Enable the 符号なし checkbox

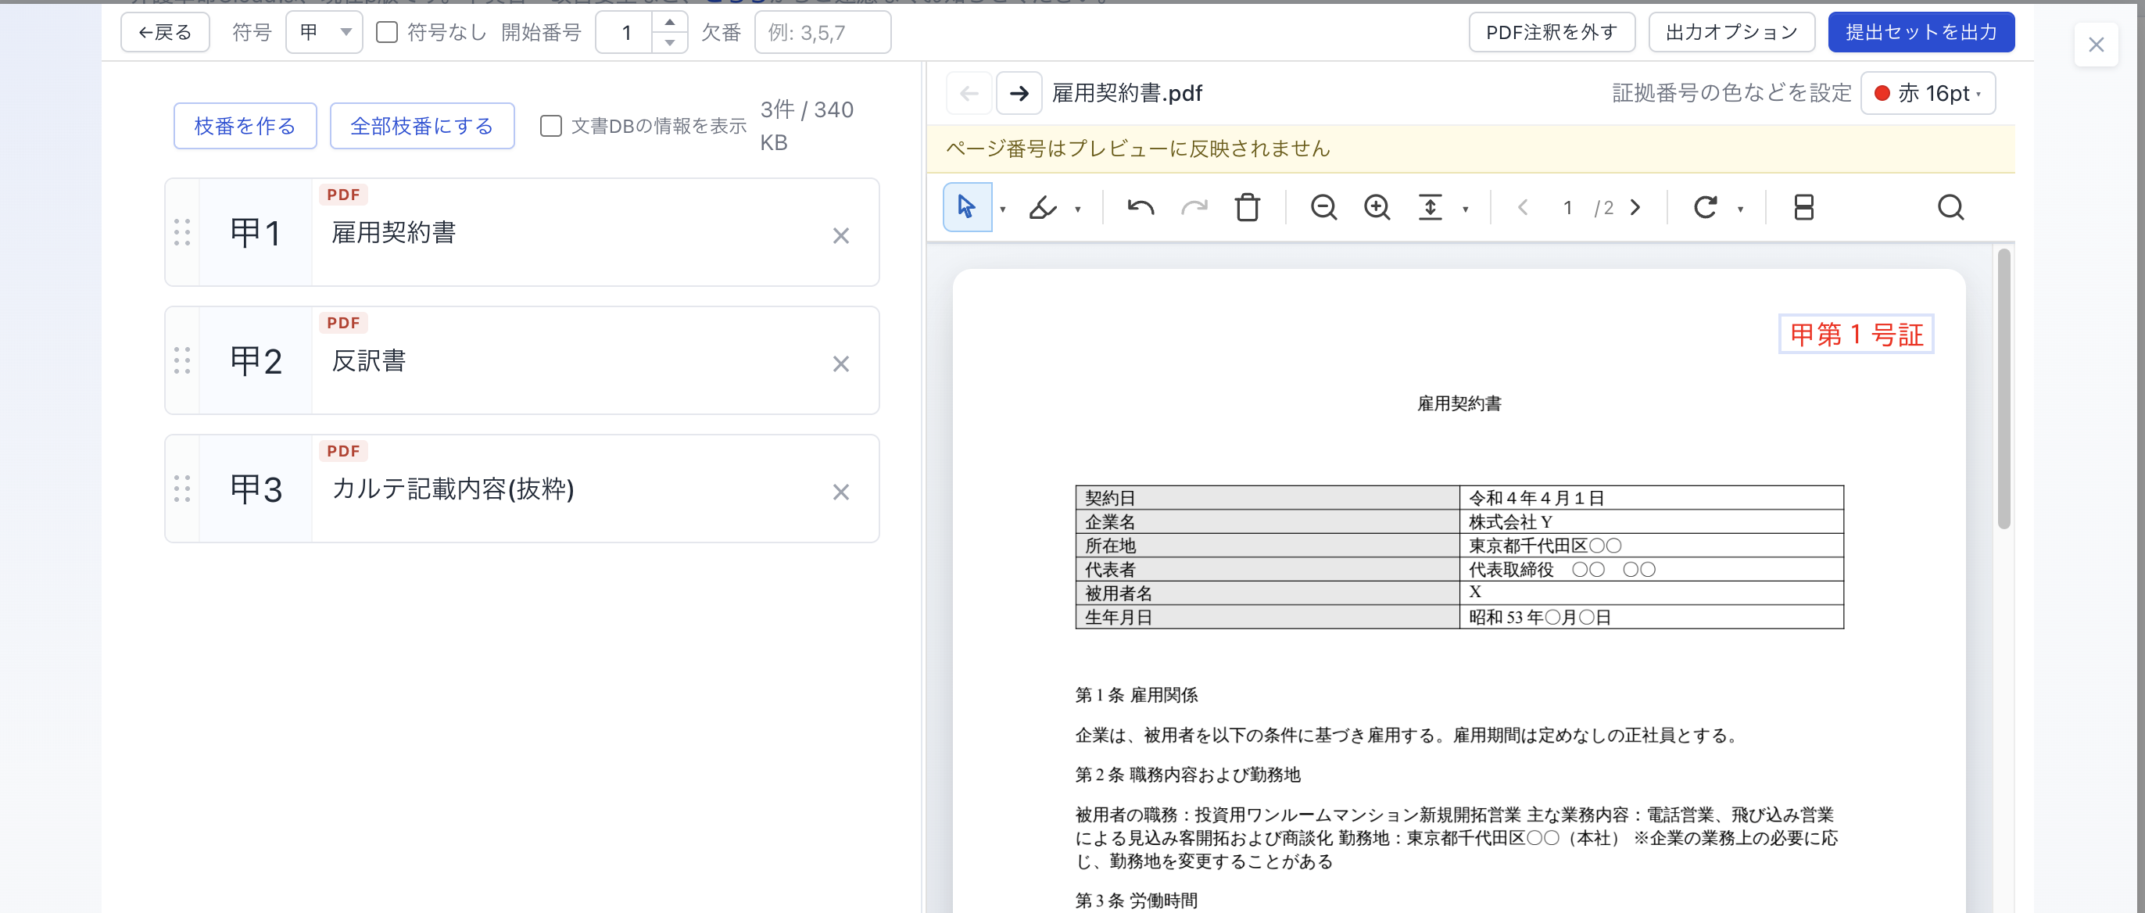[x=386, y=33]
